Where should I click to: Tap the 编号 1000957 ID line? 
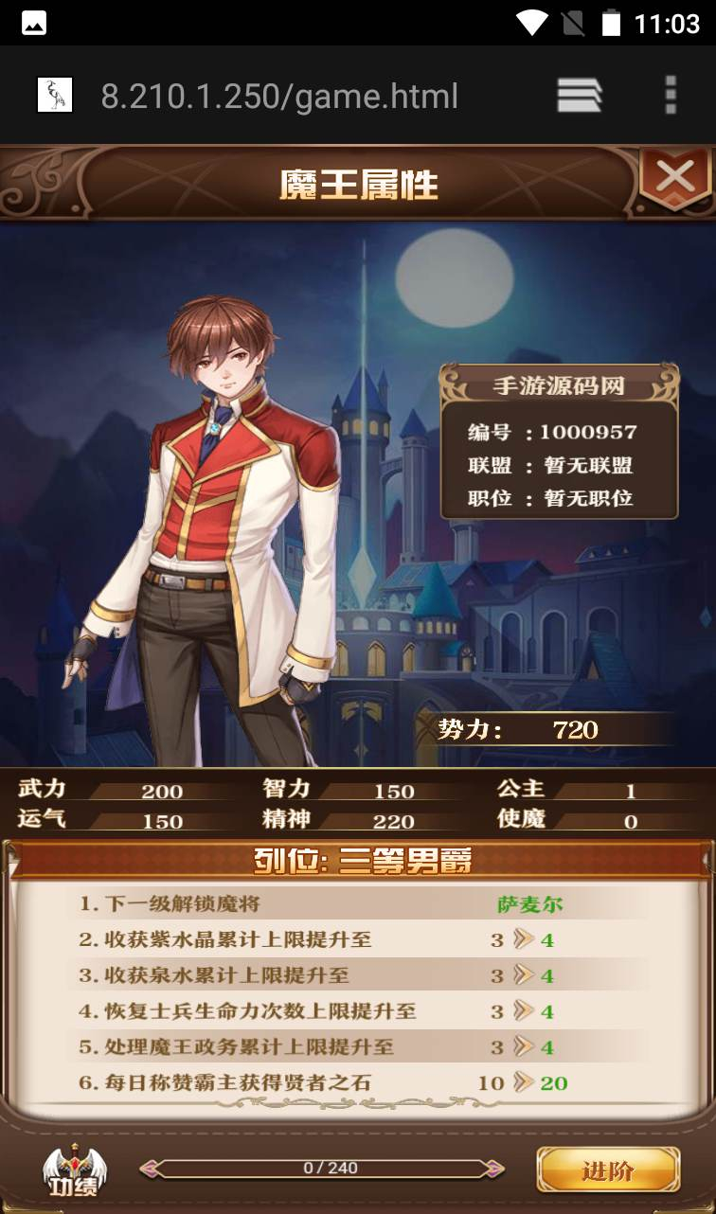click(x=552, y=433)
